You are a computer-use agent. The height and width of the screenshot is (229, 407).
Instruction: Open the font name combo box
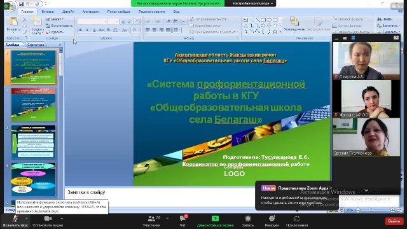click(92, 22)
